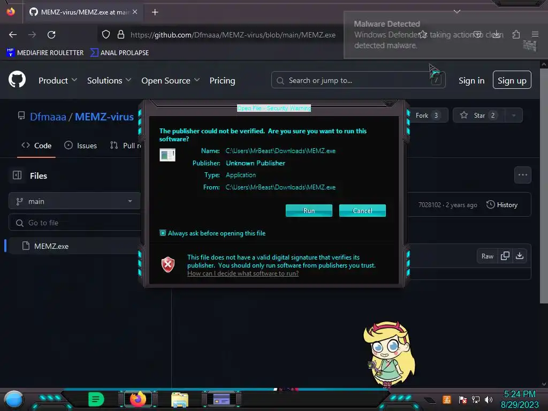
Task: Click commit hash 7028102
Action: 430,205
